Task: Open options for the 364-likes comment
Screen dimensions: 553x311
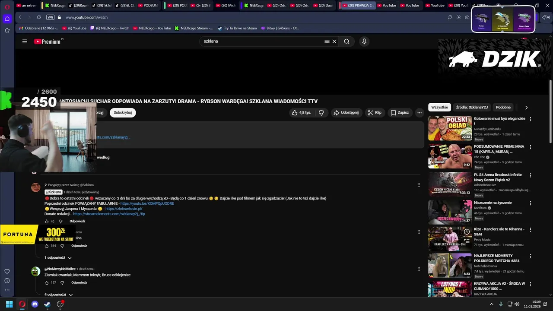Action: (x=419, y=232)
